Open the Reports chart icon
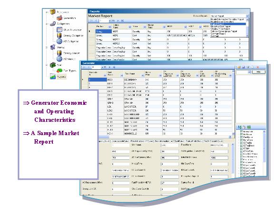 [x=53, y=76]
